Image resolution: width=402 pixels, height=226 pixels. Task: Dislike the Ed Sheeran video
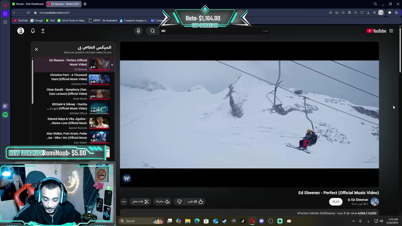[179, 202]
